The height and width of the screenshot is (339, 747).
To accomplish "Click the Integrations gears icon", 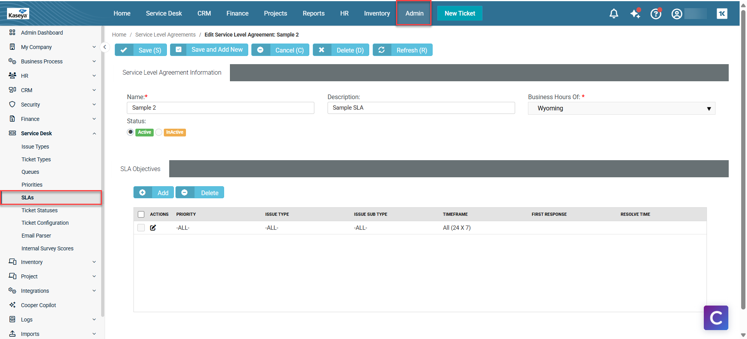I will (x=12, y=290).
